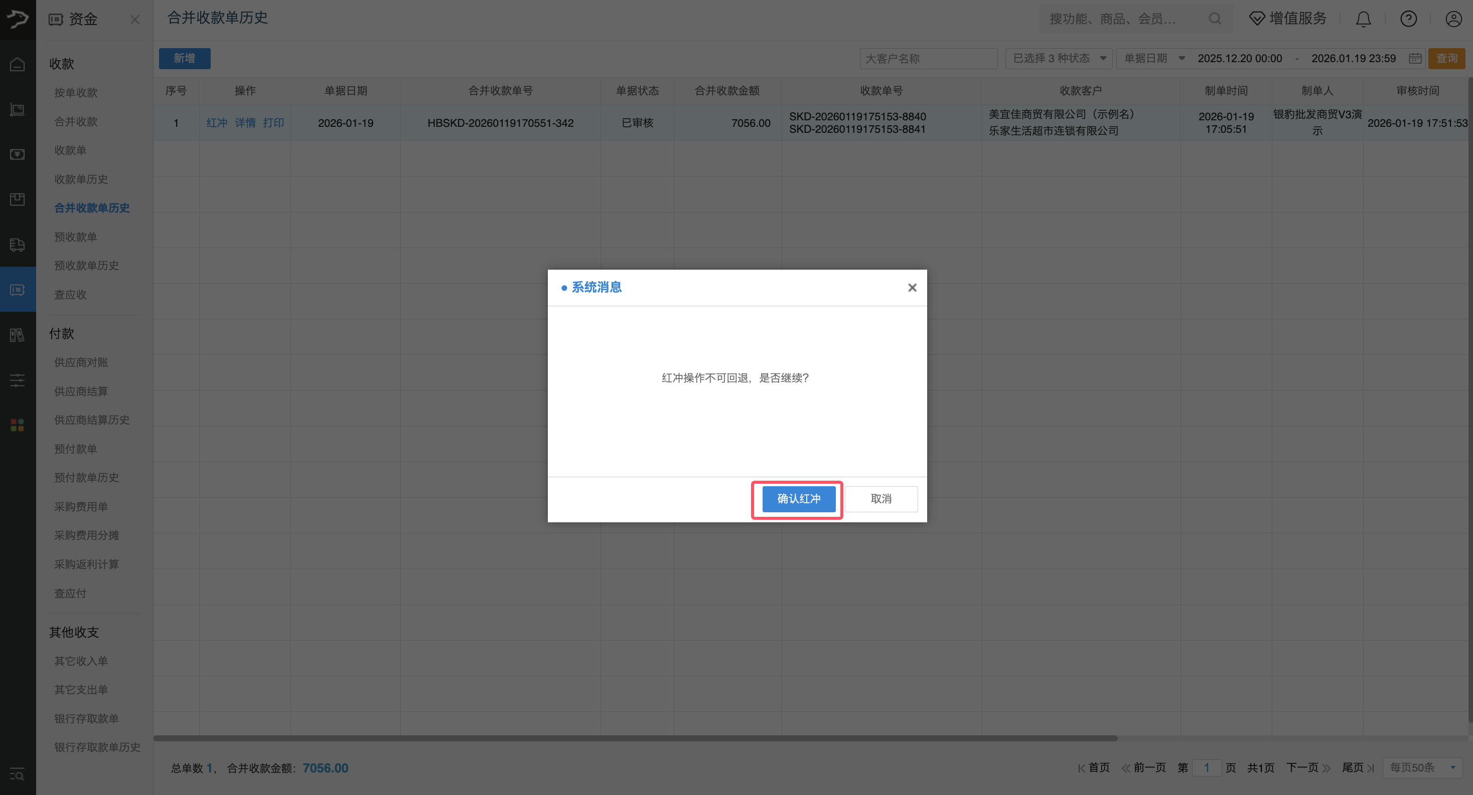Click the settings sliders icon in sidebar

(17, 380)
